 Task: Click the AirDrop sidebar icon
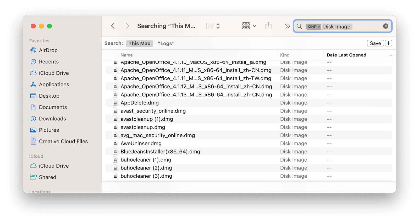(33, 50)
